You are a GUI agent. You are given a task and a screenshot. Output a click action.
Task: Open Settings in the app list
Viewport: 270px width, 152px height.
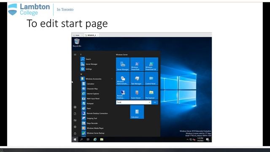pyautogui.click(x=86, y=69)
